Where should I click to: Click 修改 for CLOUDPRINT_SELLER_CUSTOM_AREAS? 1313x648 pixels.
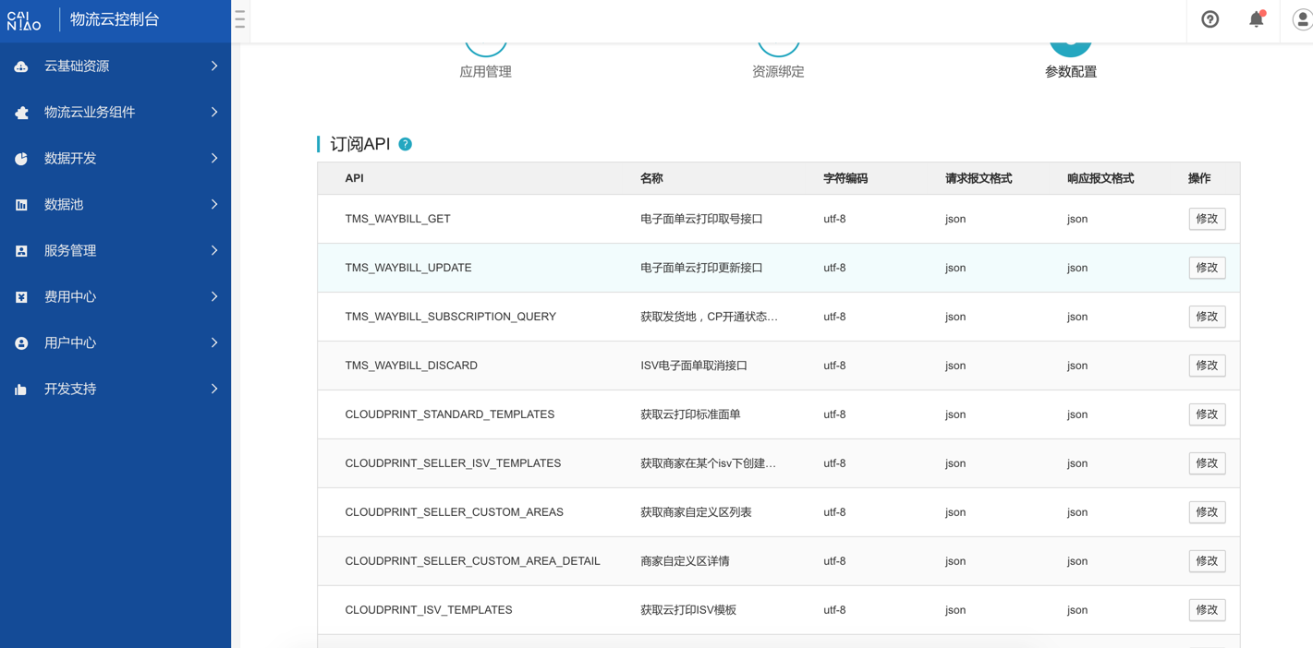[1207, 512]
